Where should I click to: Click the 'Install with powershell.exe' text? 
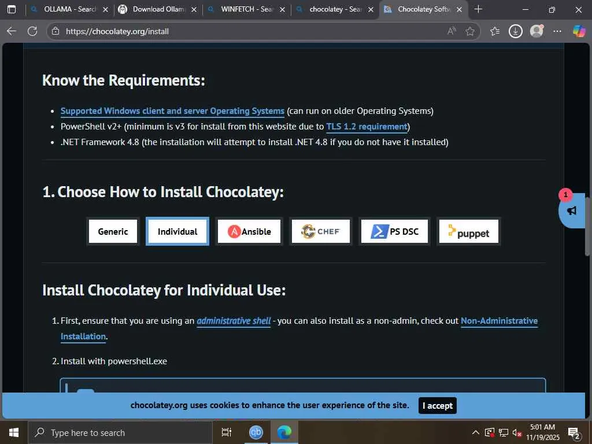click(114, 361)
